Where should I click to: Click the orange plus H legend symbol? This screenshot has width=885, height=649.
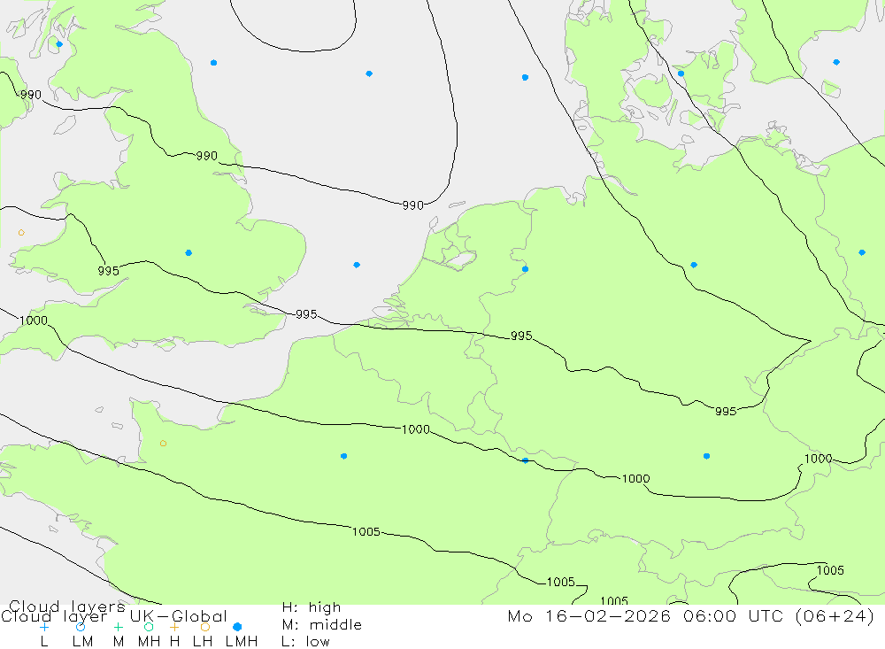174,627
